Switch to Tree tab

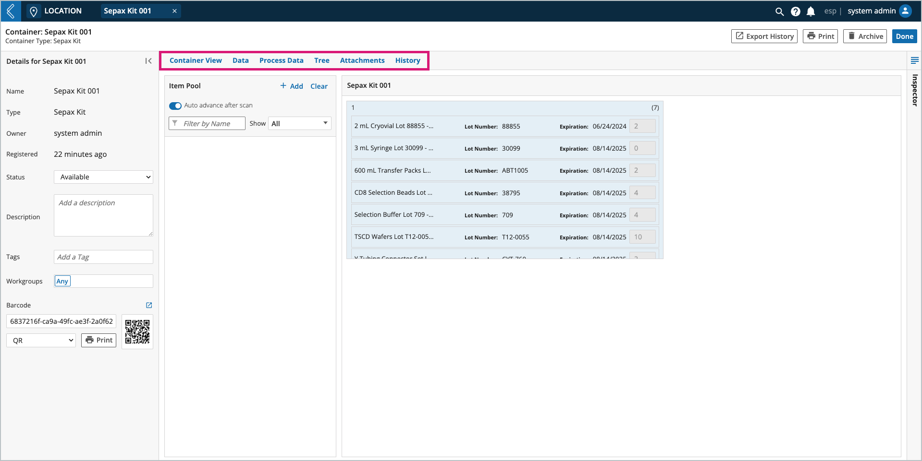pos(322,60)
